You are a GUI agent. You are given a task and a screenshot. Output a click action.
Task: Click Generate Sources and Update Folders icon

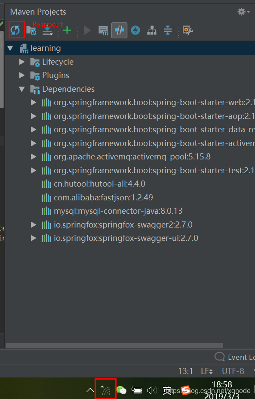point(31,30)
